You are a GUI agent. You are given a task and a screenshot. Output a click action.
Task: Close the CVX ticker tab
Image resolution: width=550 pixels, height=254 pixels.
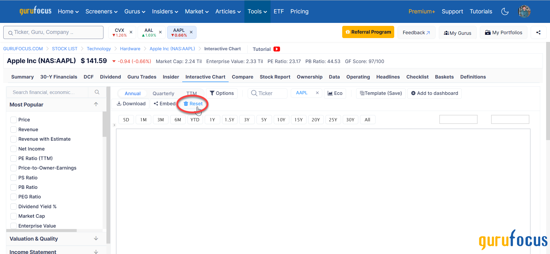pos(131,32)
